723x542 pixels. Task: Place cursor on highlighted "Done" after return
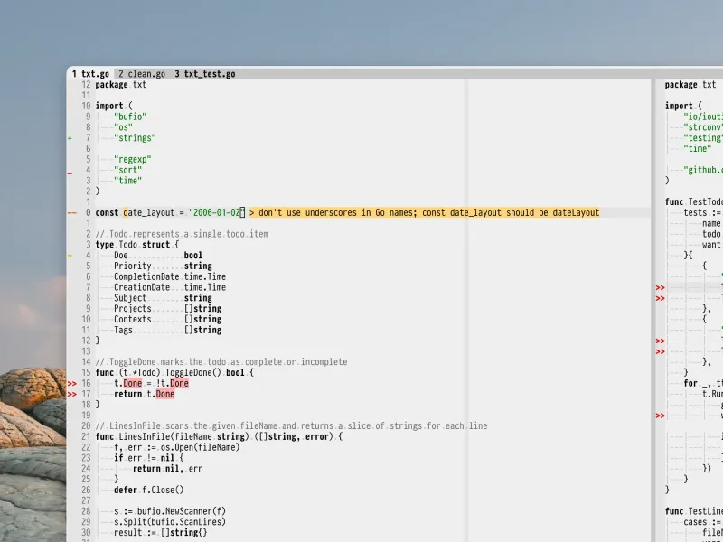[x=164, y=395]
